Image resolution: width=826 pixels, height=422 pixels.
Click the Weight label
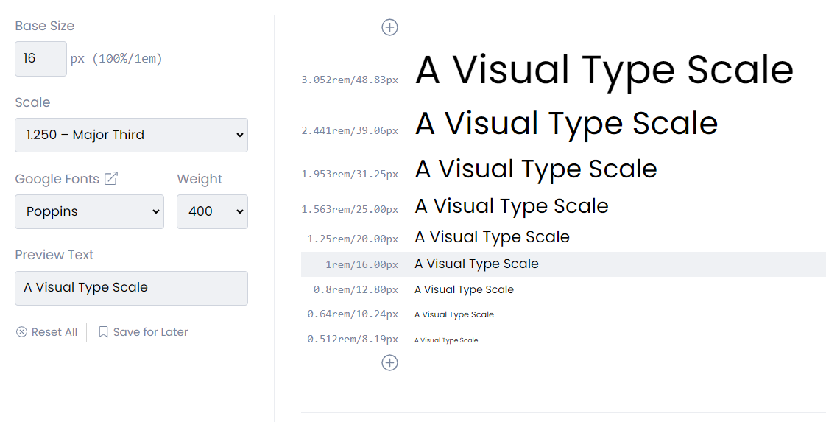point(200,179)
